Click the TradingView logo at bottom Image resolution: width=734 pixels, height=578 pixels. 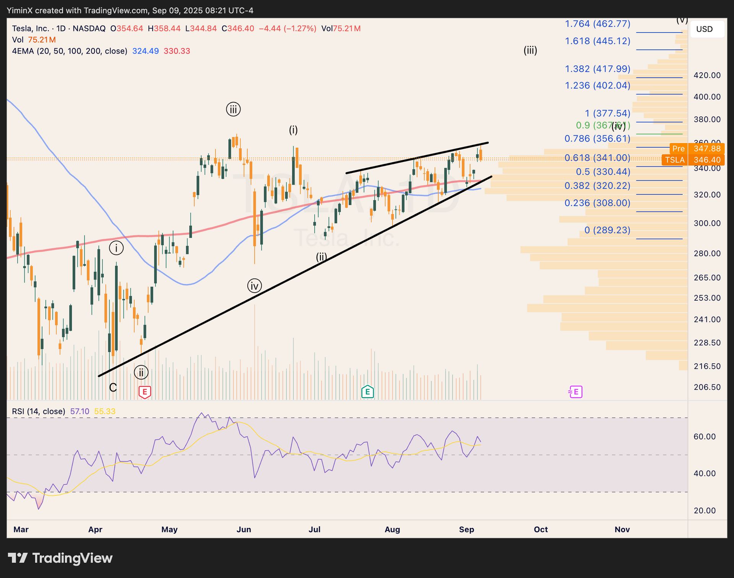(60, 558)
